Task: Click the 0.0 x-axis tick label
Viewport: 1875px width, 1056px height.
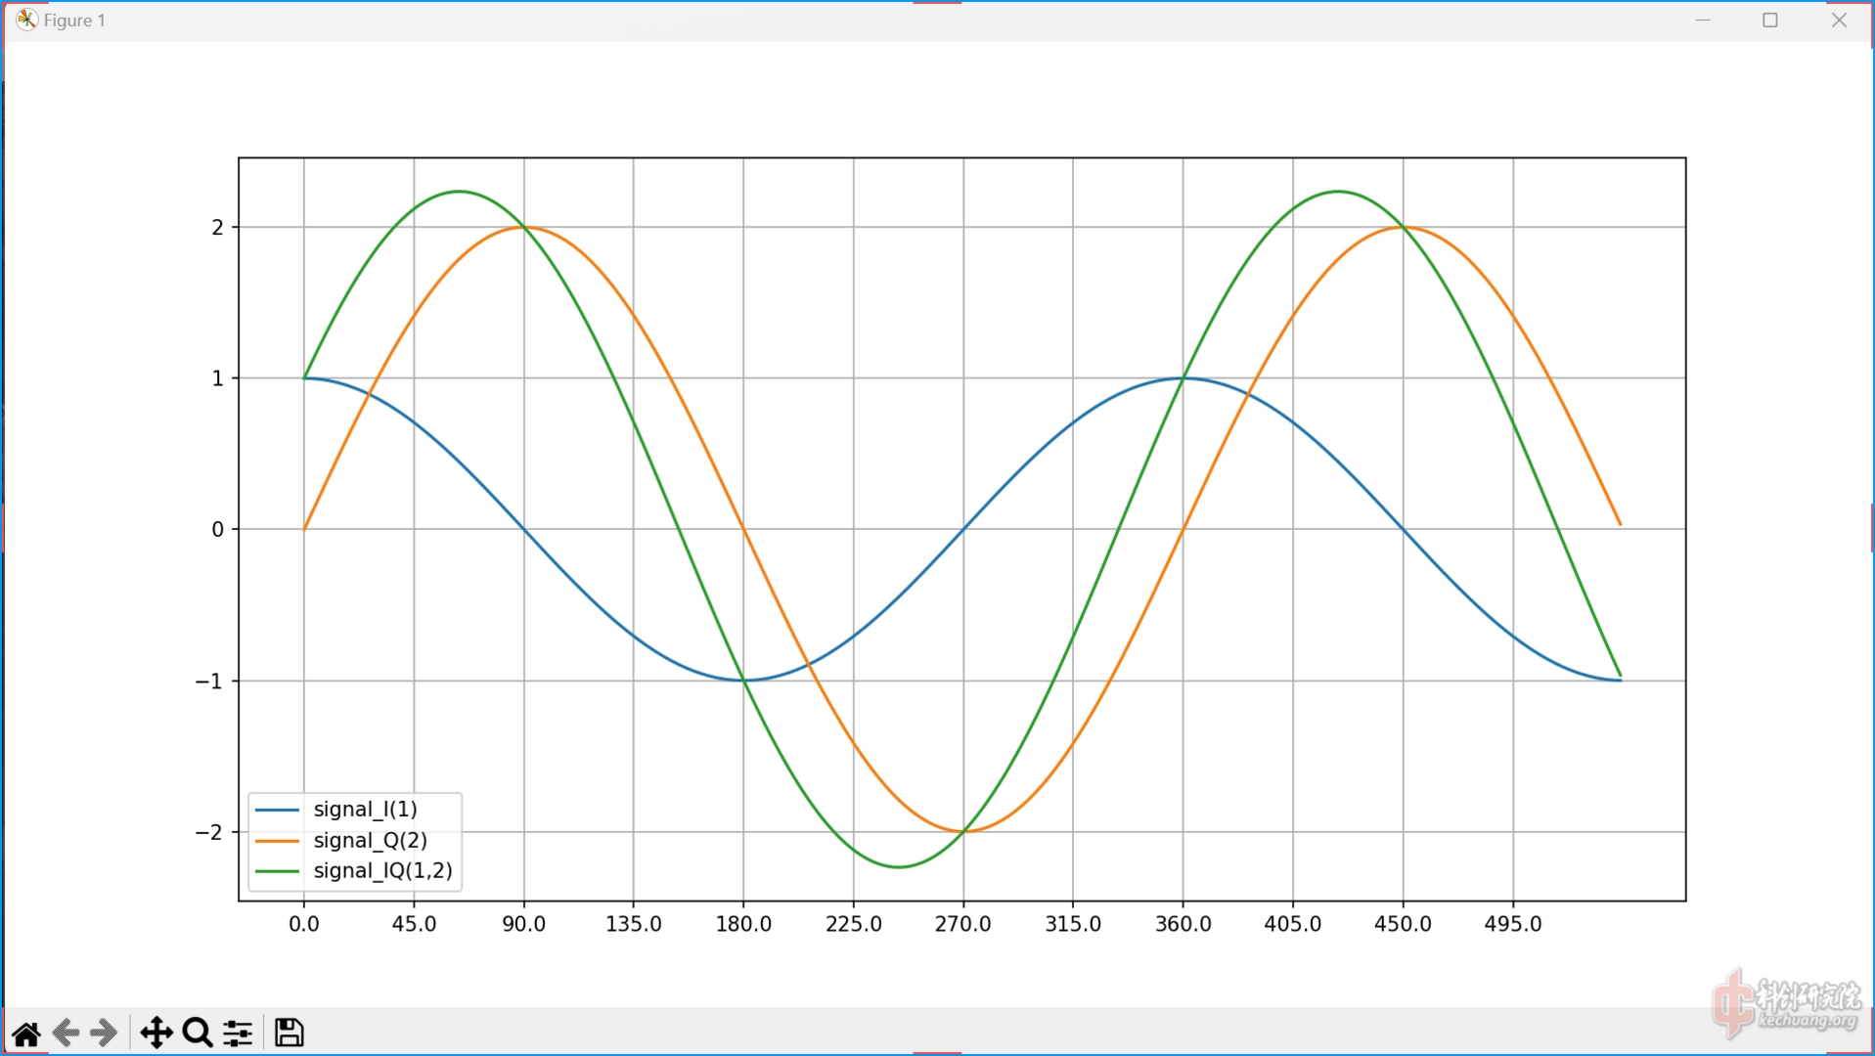Action: (303, 924)
